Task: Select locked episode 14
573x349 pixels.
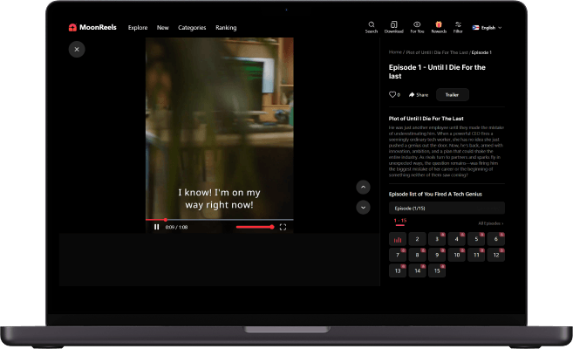Action: 418,271
